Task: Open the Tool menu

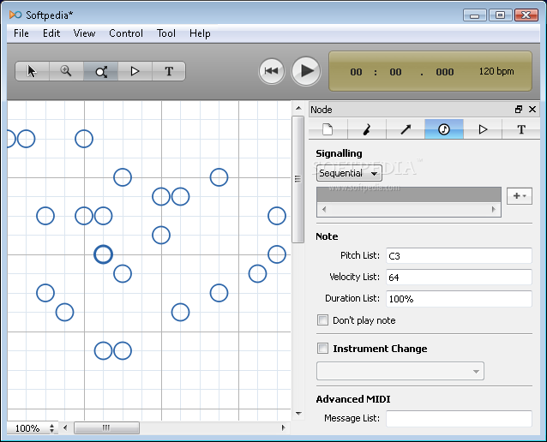Action: (166, 33)
